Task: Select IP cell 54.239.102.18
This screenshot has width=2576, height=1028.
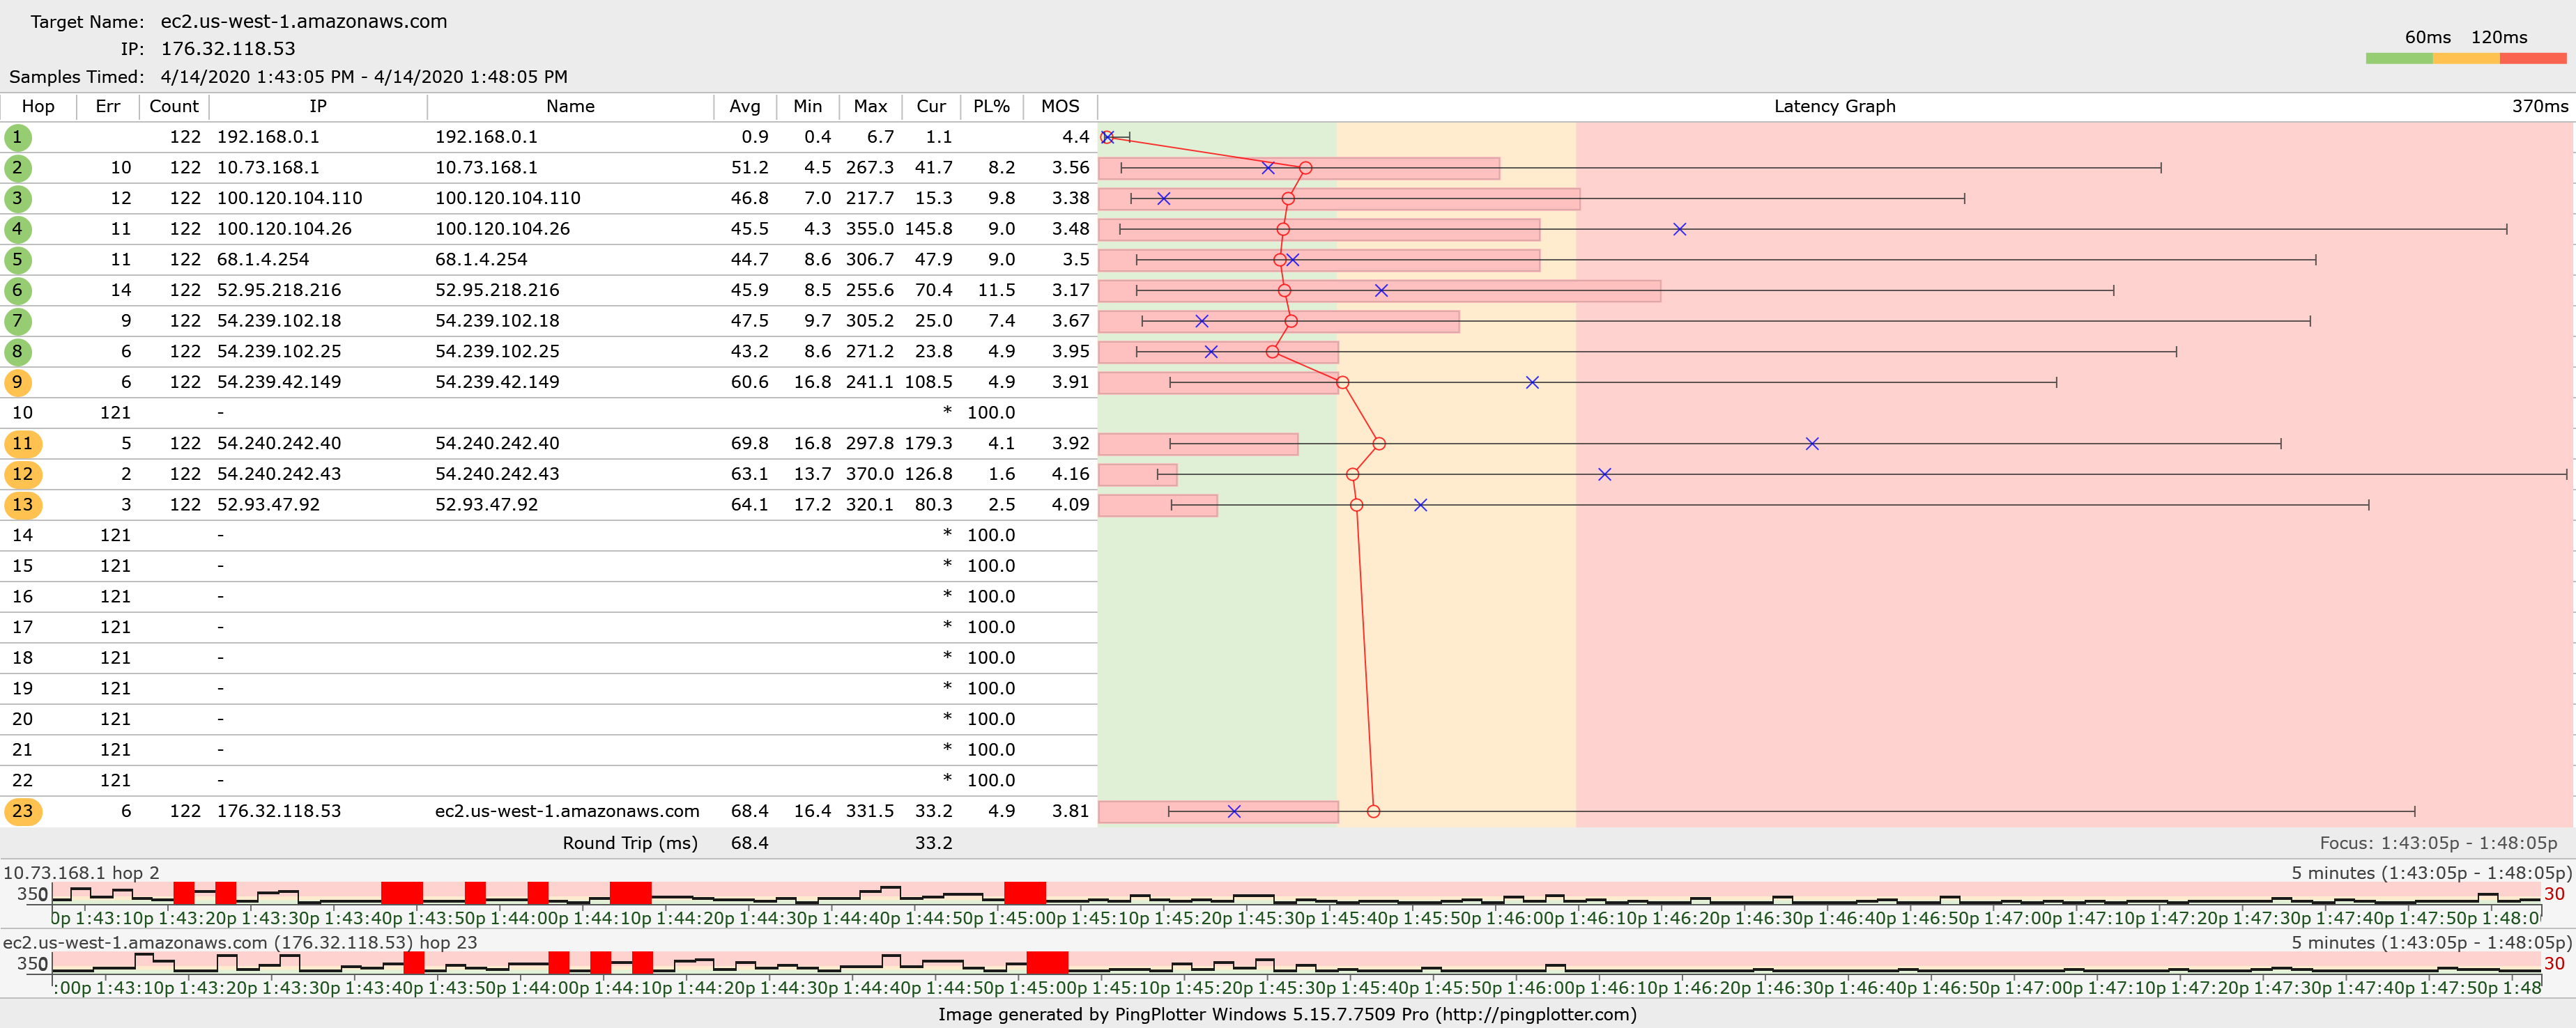Action: tap(279, 320)
